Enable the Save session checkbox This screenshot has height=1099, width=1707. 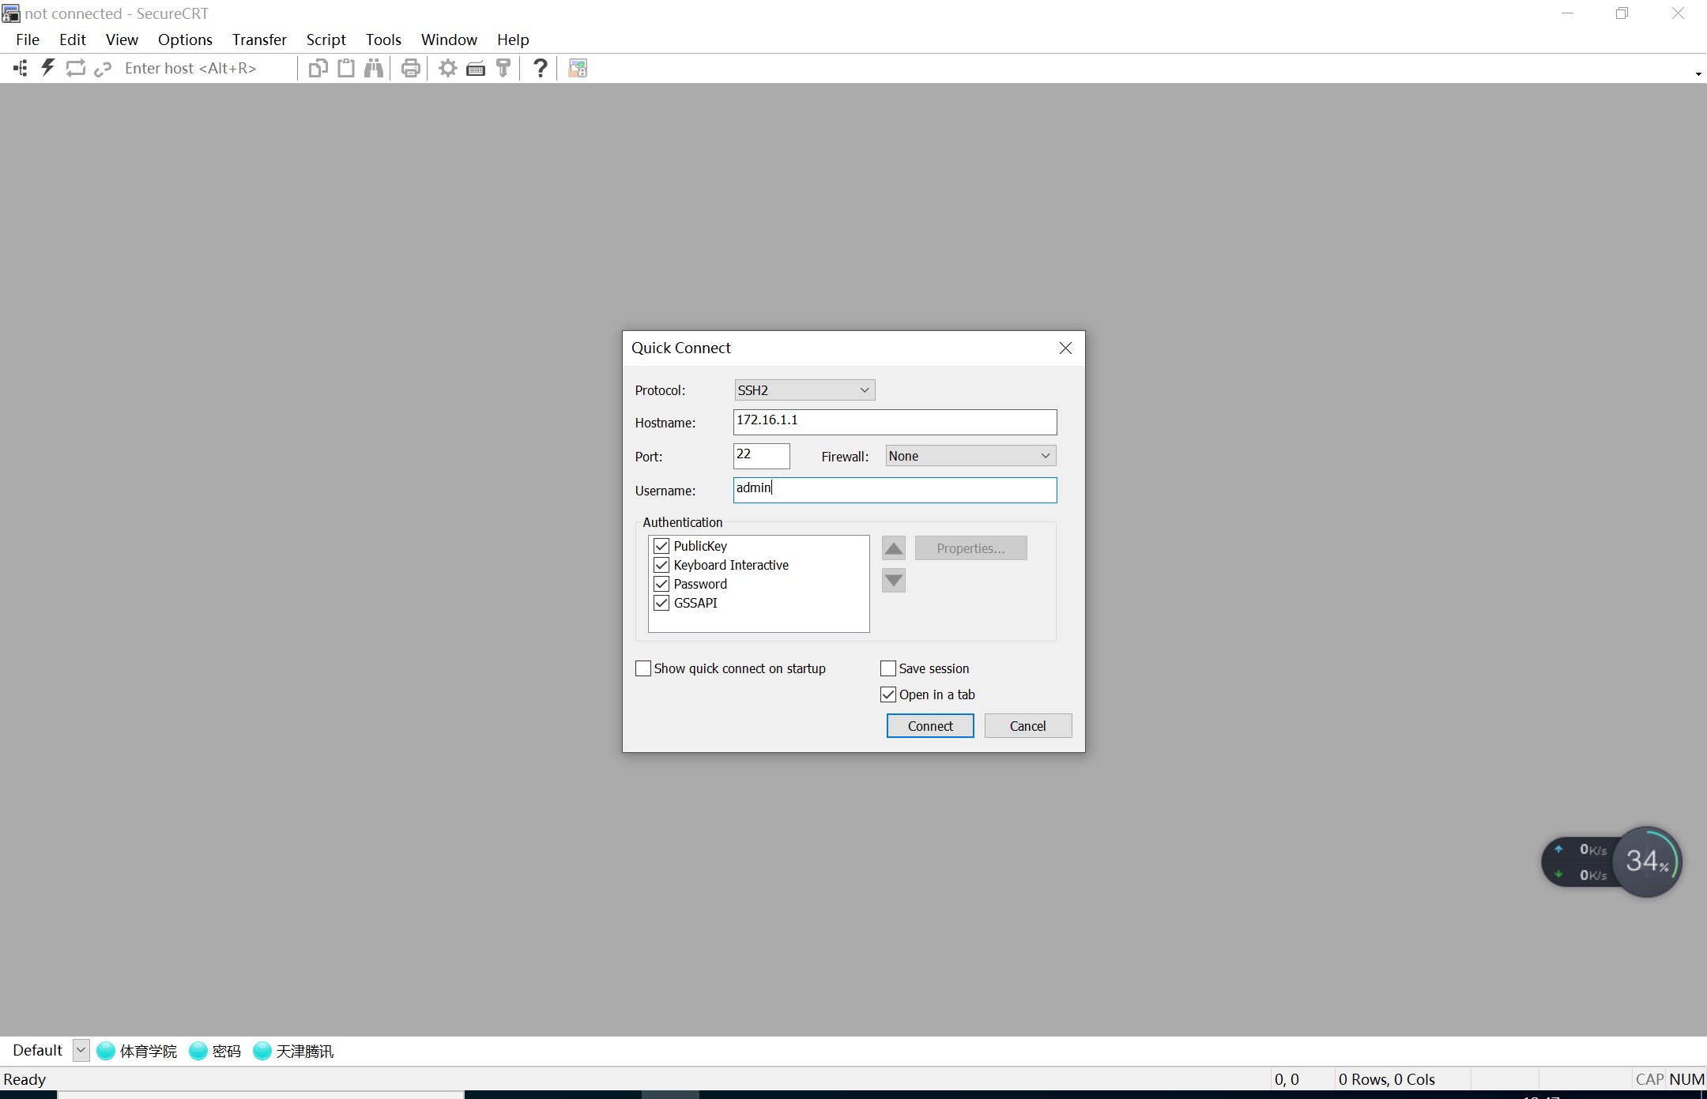point(888,668)
